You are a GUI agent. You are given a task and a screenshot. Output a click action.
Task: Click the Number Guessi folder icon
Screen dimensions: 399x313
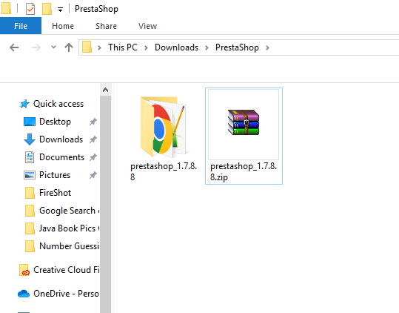[x=30, y=246]
